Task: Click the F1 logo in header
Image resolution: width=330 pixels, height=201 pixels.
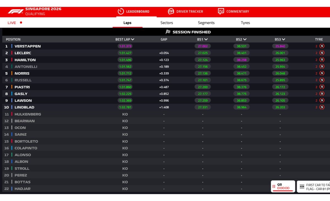Action: point(16,12)
